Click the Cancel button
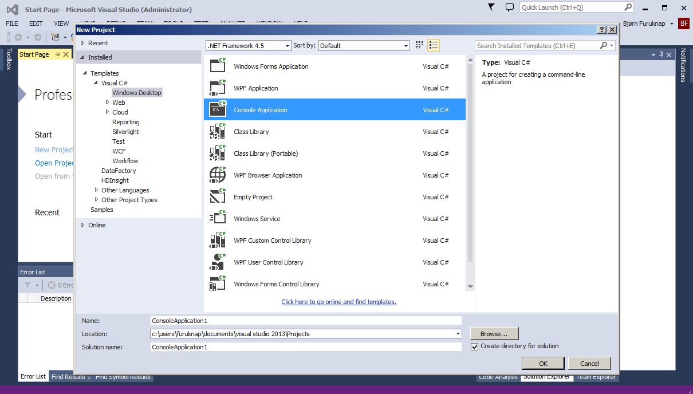The height and width of the screenshot is (394, 693). tap(589, 363)
